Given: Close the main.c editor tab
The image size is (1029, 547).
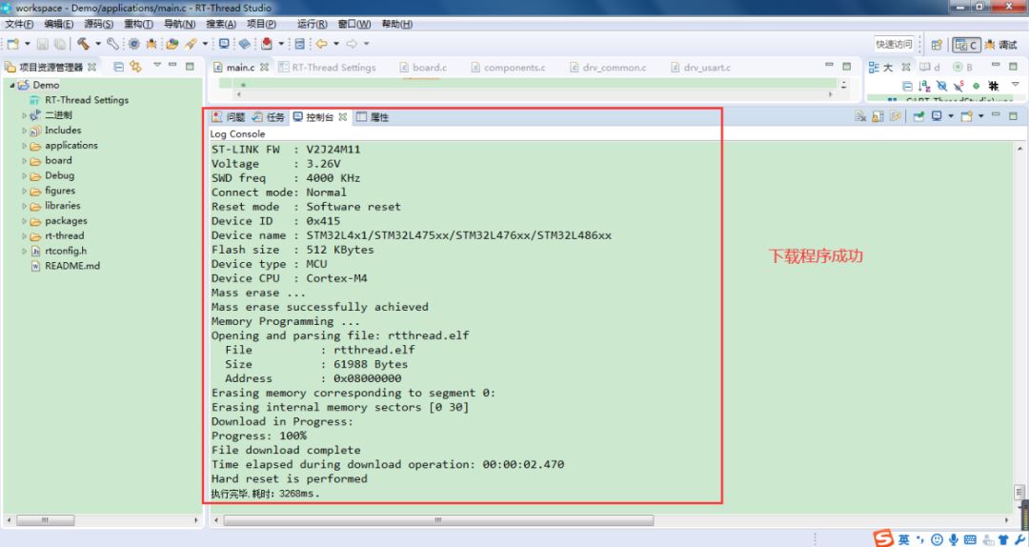Looking at the screenshot, I should pyautogui.click(x=264, y=67).
